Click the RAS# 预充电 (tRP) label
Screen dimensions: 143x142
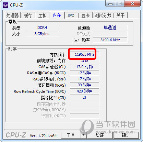tap(49, 79)
